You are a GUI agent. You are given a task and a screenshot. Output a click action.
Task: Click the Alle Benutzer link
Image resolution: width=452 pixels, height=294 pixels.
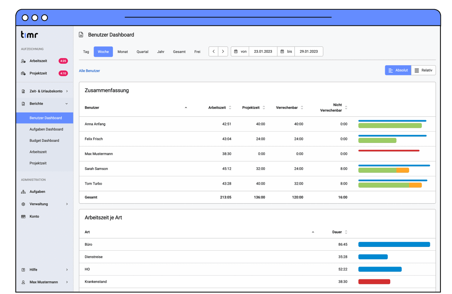[89, 71]
